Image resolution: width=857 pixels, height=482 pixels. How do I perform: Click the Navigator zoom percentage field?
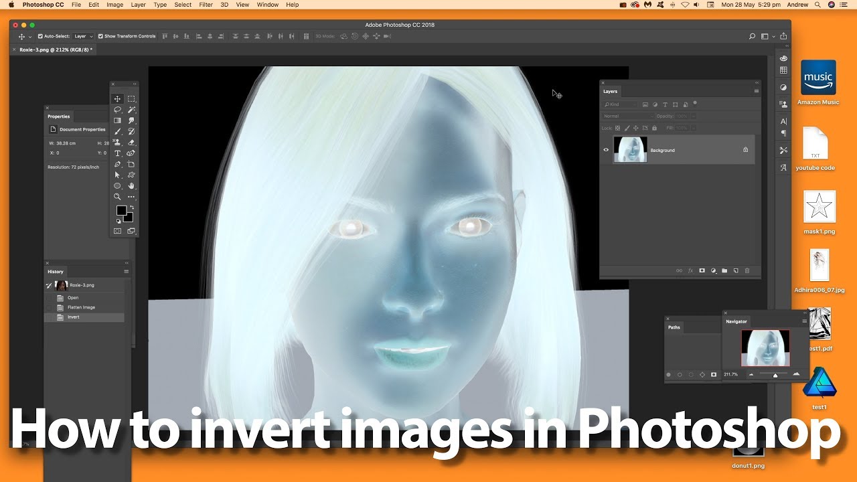coord(731,374)
